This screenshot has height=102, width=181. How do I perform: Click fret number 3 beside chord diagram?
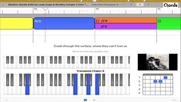(x=139, y=85)
